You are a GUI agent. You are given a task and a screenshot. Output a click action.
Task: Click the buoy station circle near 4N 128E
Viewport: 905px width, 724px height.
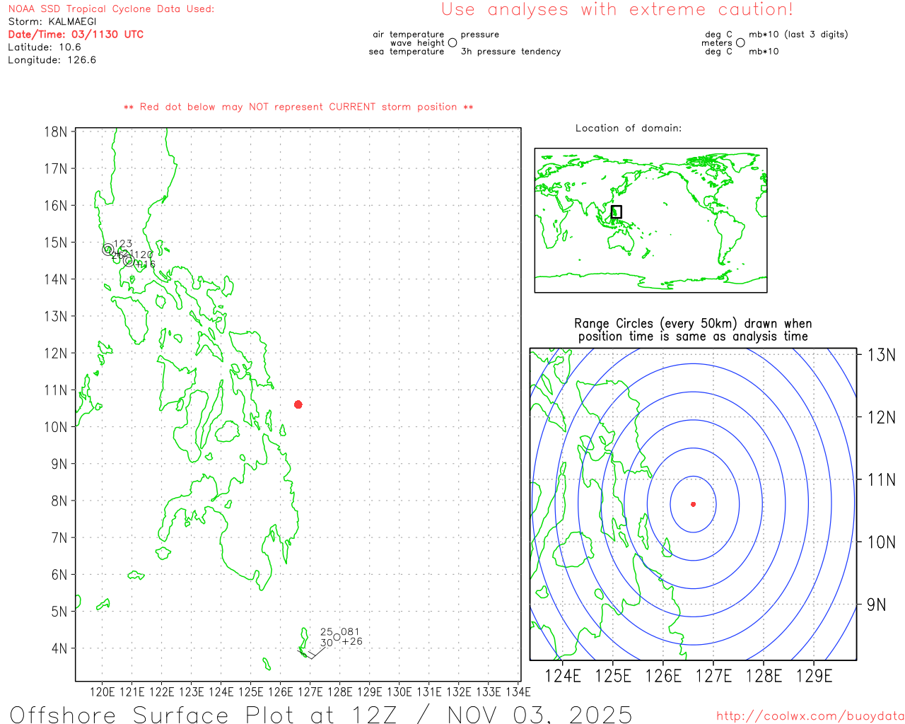337,638
